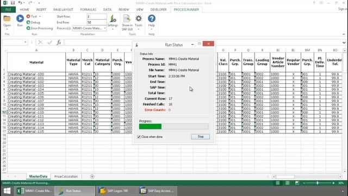Open the DATA ribbon tab

(x=107, y=10)
